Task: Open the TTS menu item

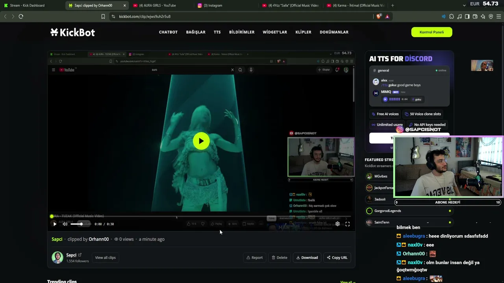Action: tap(217, 32)
